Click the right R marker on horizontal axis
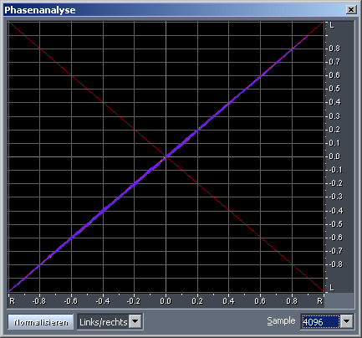 tap(319, 301)
